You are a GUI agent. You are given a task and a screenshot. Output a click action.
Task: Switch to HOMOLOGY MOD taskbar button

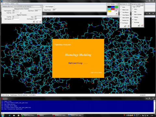pos(60,115)
